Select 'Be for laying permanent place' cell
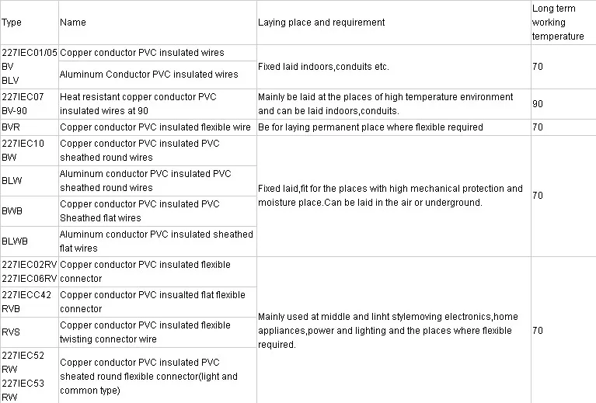This screenshot has width=596, height=403. (x=371, y=127)
